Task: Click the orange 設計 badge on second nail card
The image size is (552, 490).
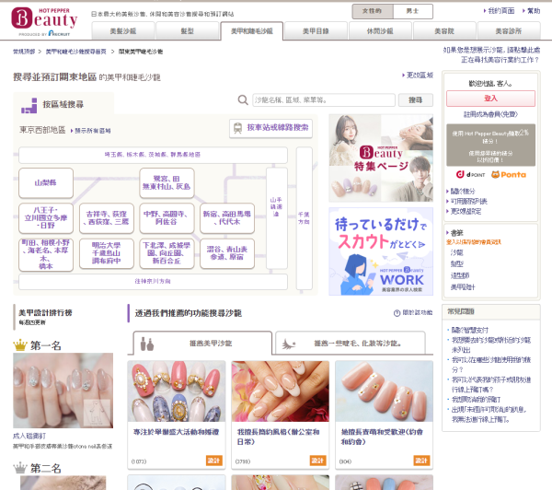Action: click(x=318, y=461)
